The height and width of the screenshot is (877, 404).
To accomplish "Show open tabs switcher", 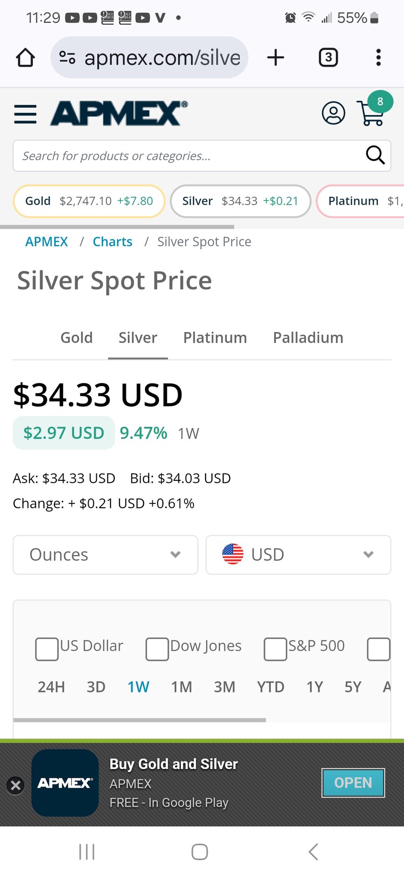I will tap(328, 58).
